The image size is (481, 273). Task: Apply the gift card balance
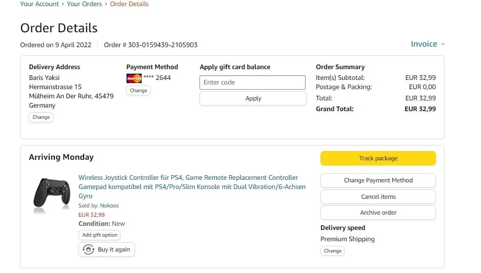pos(252,98)
